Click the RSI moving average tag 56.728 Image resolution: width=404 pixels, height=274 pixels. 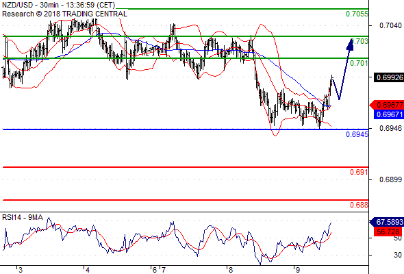coord(388,232)
